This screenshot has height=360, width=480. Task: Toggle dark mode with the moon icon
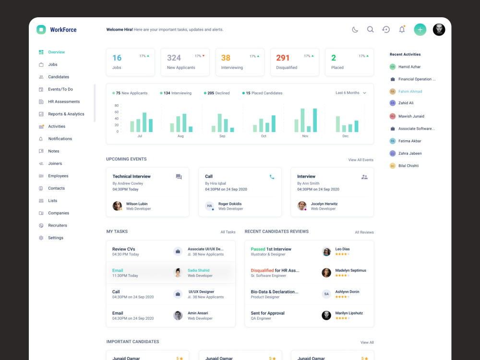[x=355, y=29]
